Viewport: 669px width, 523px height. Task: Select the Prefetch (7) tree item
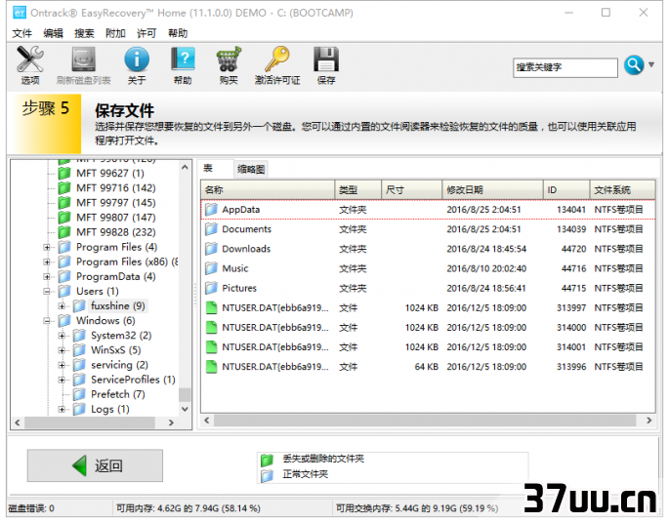[118, 394]
